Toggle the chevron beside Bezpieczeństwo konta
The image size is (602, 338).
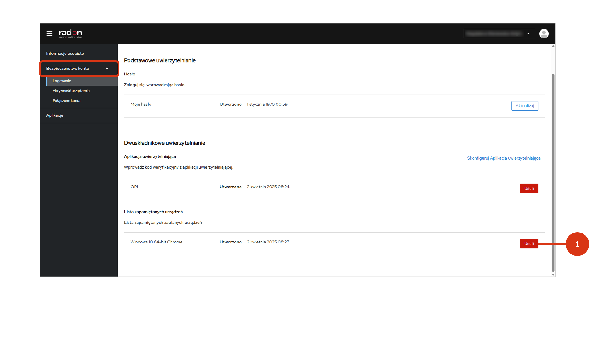pos(107,69)
